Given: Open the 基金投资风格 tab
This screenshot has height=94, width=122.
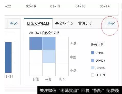Looking at the screenshot, I should [x=38, y=24].
